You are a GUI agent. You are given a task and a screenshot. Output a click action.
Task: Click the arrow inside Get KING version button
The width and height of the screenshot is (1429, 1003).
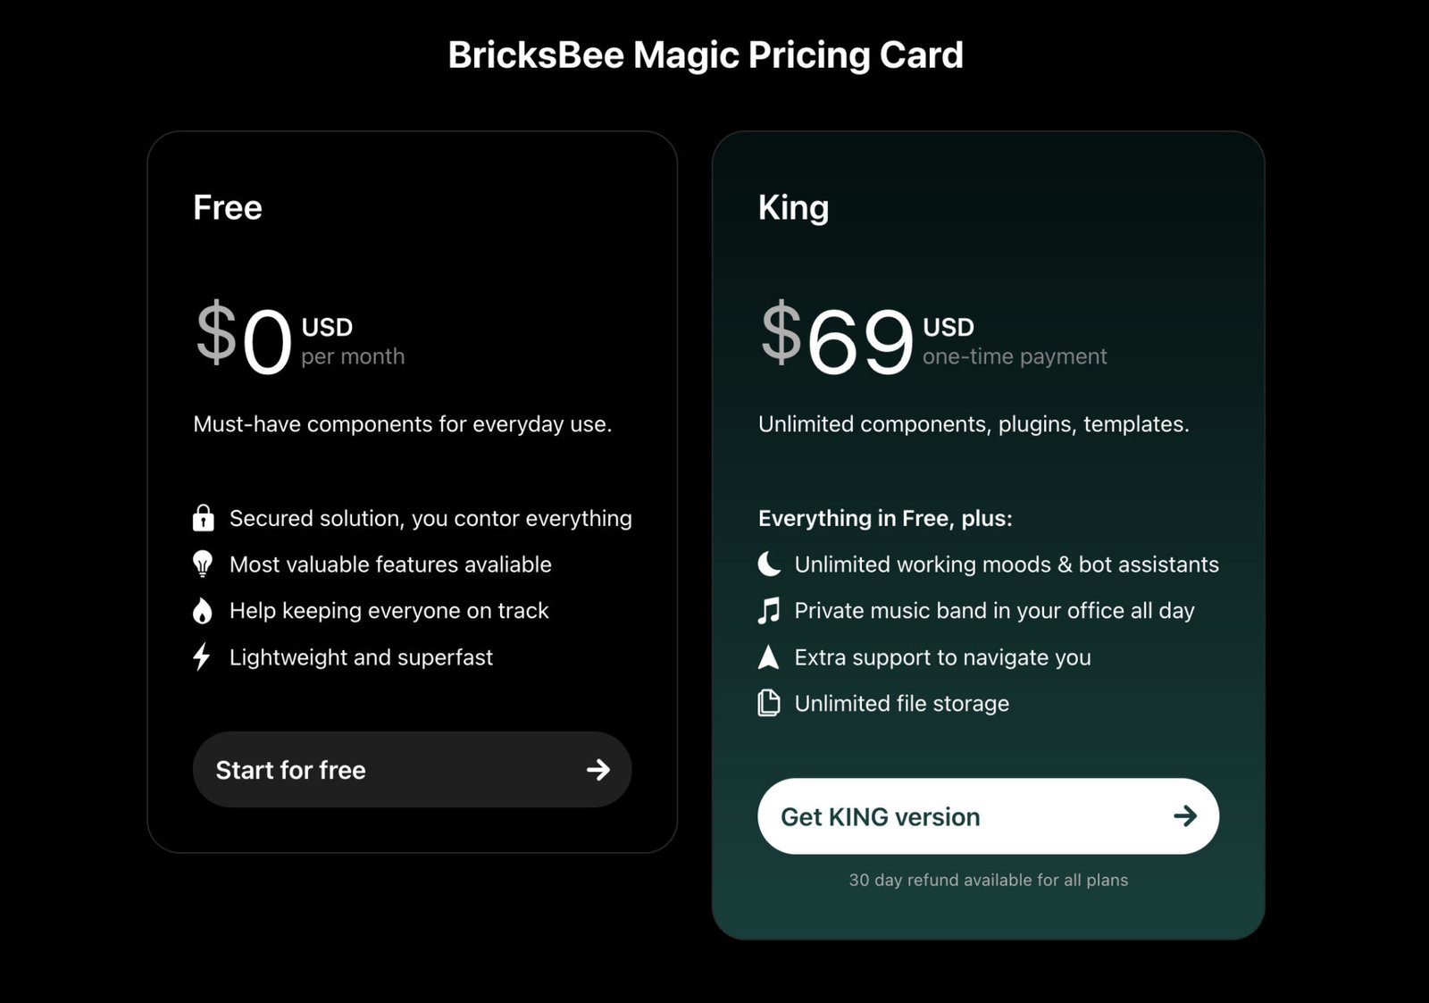tap(1186, 815)
